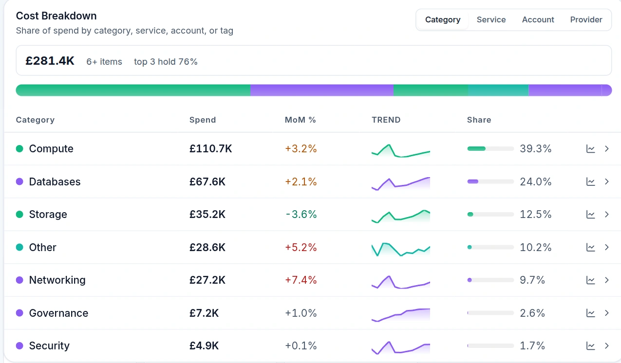
Task: Sort by the Share column header
Action: click(479, 120)
